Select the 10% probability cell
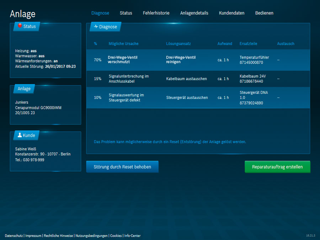This screenshot has width=320, height=240. [97, 97]
